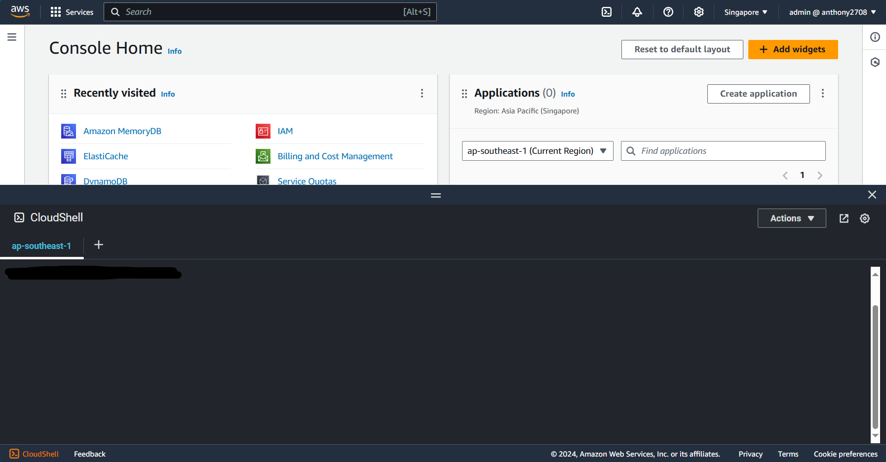Click the Add widgets button
The height and width of the screenshot is (462, 886).
pos(793,49)
